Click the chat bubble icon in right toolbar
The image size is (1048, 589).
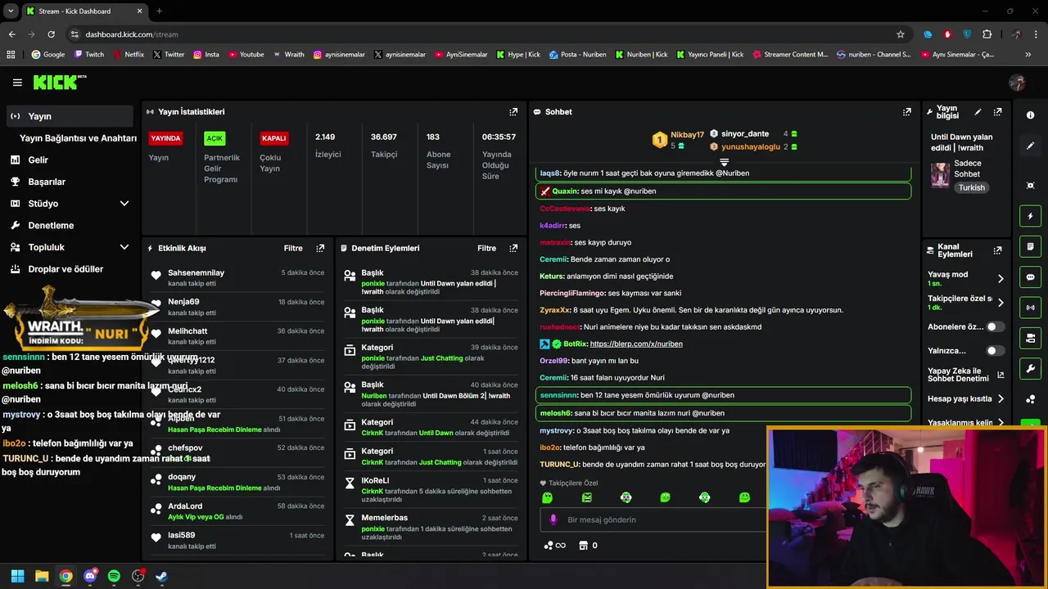click(1030, 277)
